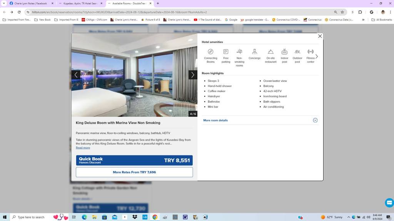Screen dimensions: 394x221
Task: Switch to the Cherie Lynn Notes Facebook tab
Action: click(x=30, y=3)
